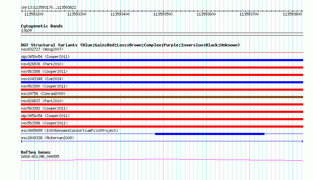Click the blue gain bar for nsv1043348

[x=162, y=82]
